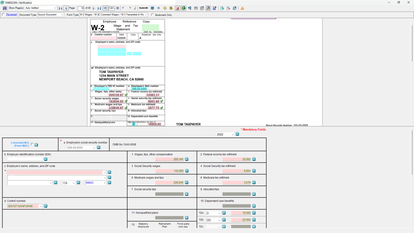Go to the first page arrow
This screenshot has height=233, width=414.
click(60, 8)
